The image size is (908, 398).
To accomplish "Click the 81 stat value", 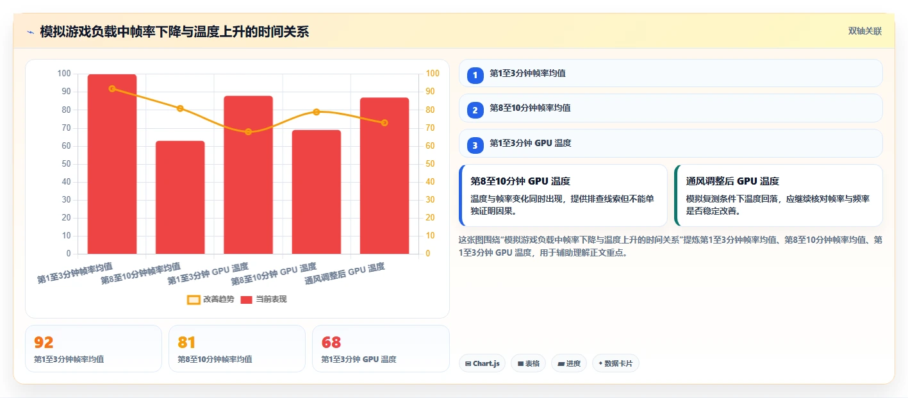I will coord(186,342).
